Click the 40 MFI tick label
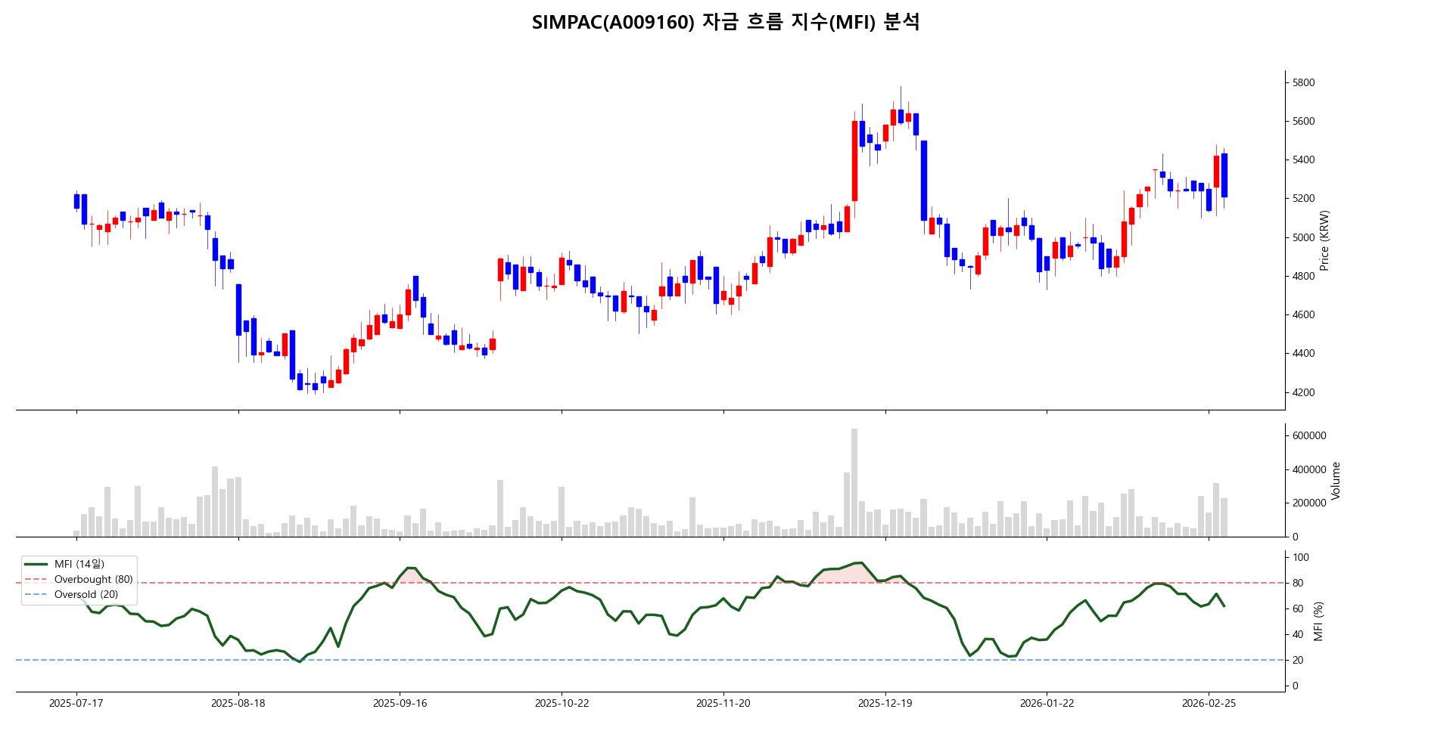This screenshot has height=737, width=1453. tap(1298, 634)
